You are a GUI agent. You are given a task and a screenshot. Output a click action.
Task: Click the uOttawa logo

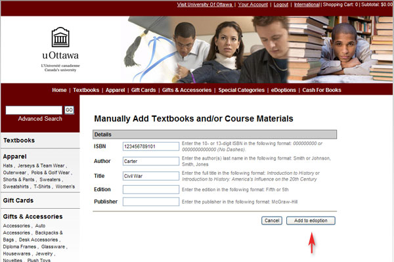(x=60, y=49)
